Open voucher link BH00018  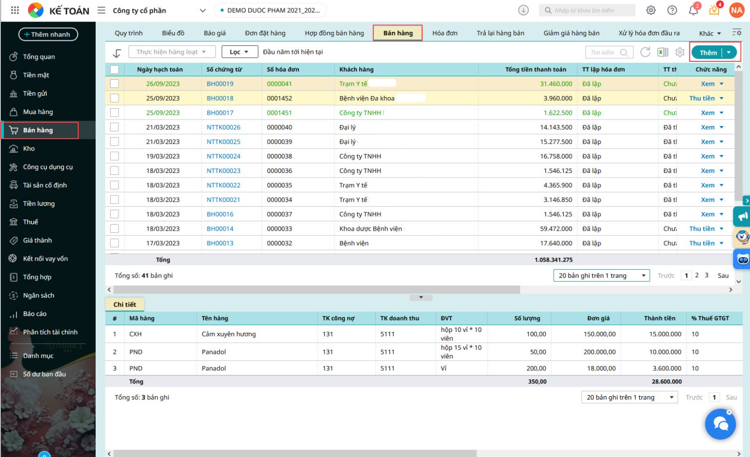click(x=220, y=98)
